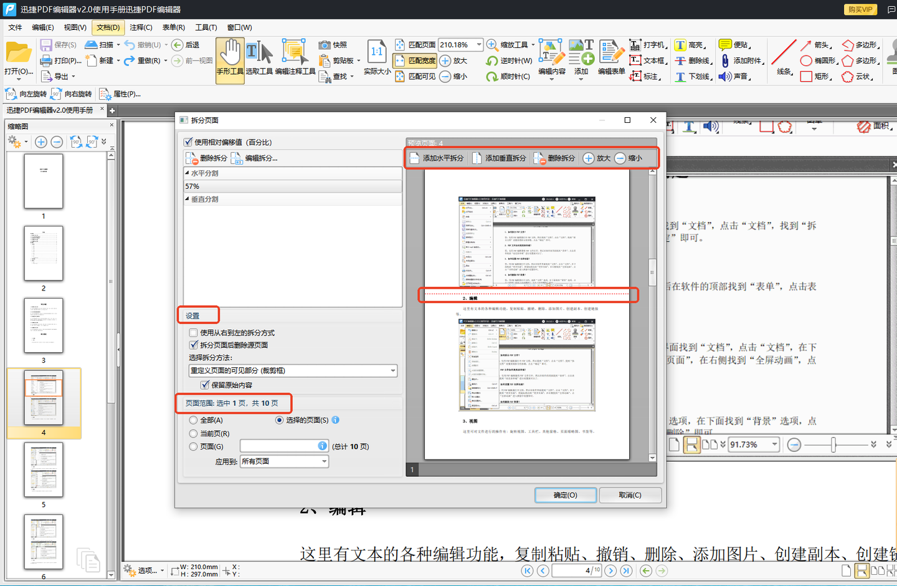Choose the 编辑注释工具 icon
This screenshot has height=586, width=897.
295,59
